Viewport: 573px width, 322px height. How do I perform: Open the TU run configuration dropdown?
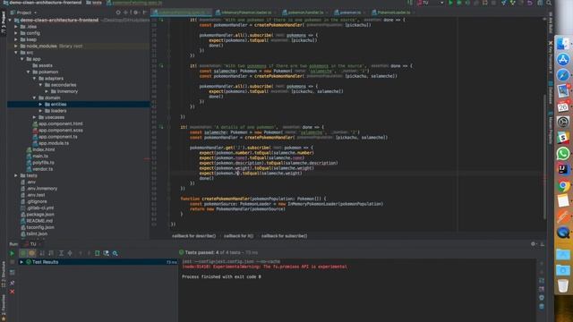pos(431,3)
